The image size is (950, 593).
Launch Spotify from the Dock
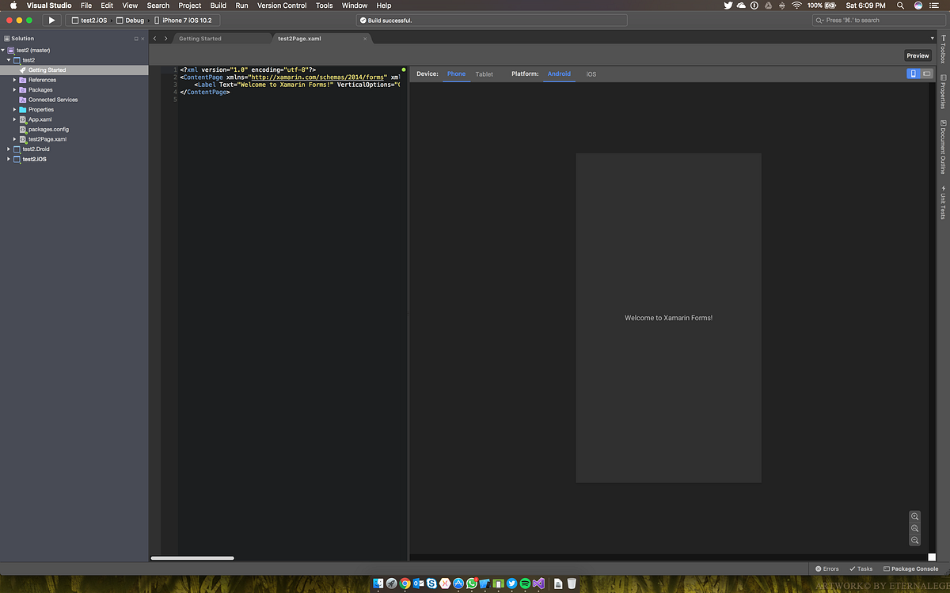(x=524, y=584)
